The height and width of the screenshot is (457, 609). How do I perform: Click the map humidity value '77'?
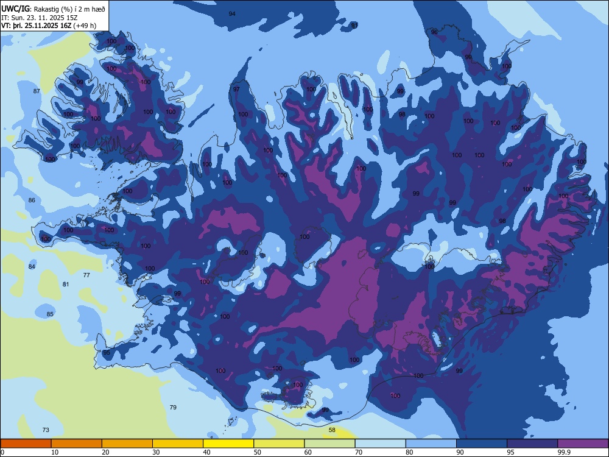click(86, 275)
